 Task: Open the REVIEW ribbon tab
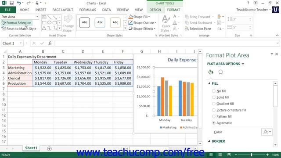click(123, 10)
